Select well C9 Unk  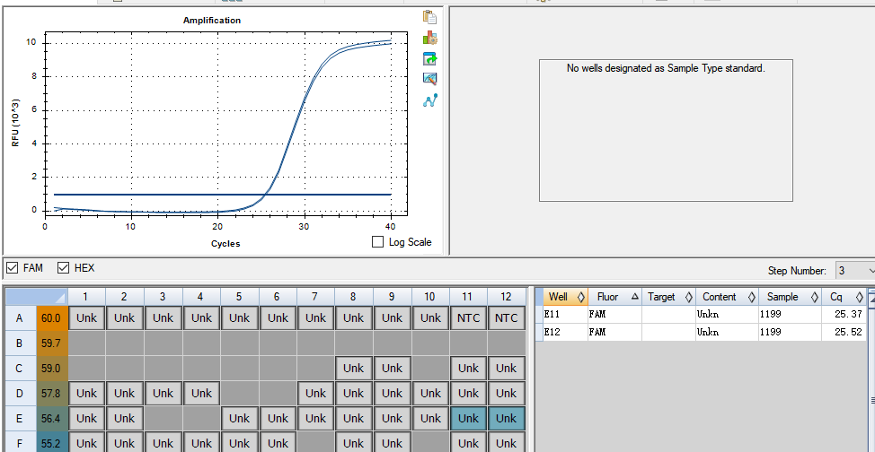click(x=392, y=369)
